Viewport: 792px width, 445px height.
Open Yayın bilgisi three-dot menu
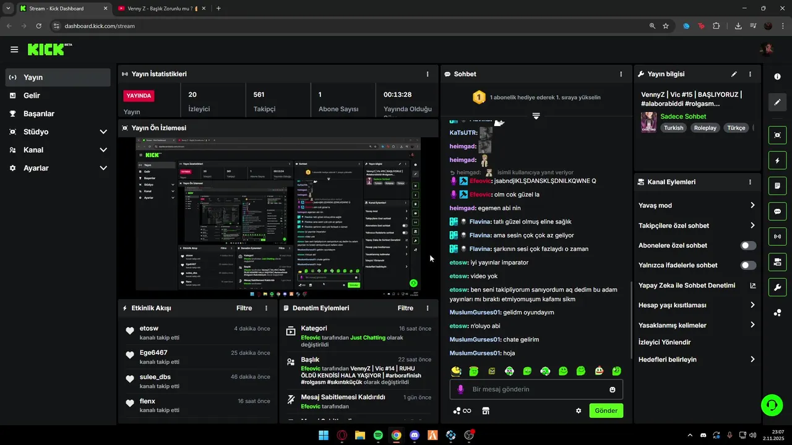click(750, 74)
